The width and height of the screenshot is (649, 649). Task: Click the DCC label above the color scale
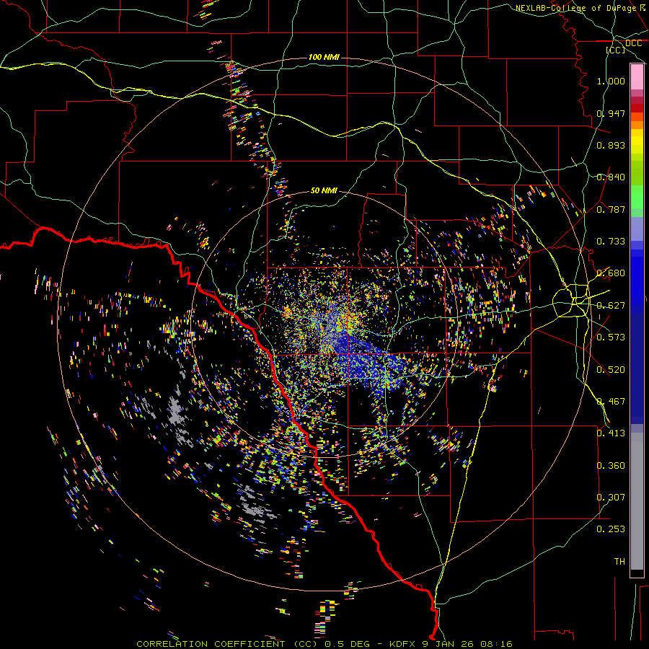click(633, 43)
